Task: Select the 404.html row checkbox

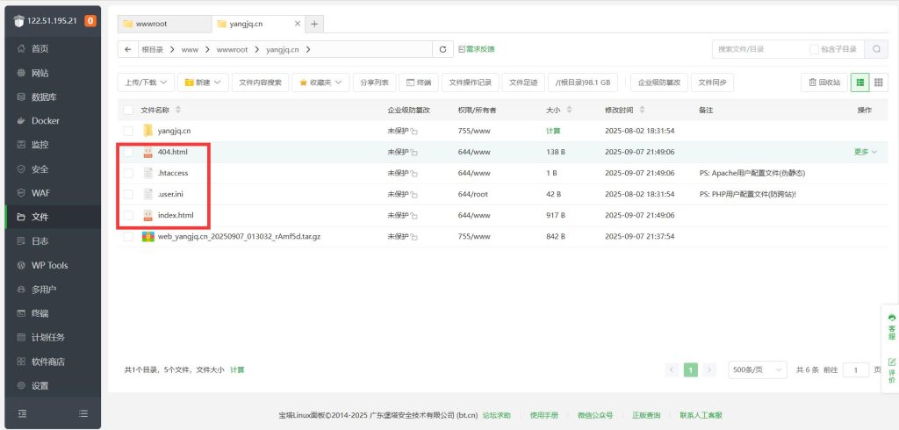Action: pos(128,152)
